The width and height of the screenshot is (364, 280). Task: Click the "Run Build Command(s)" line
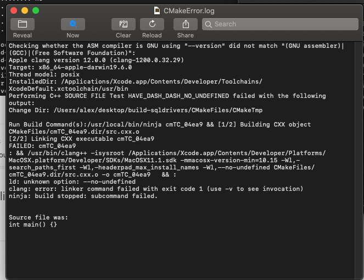tap(160, 124)
